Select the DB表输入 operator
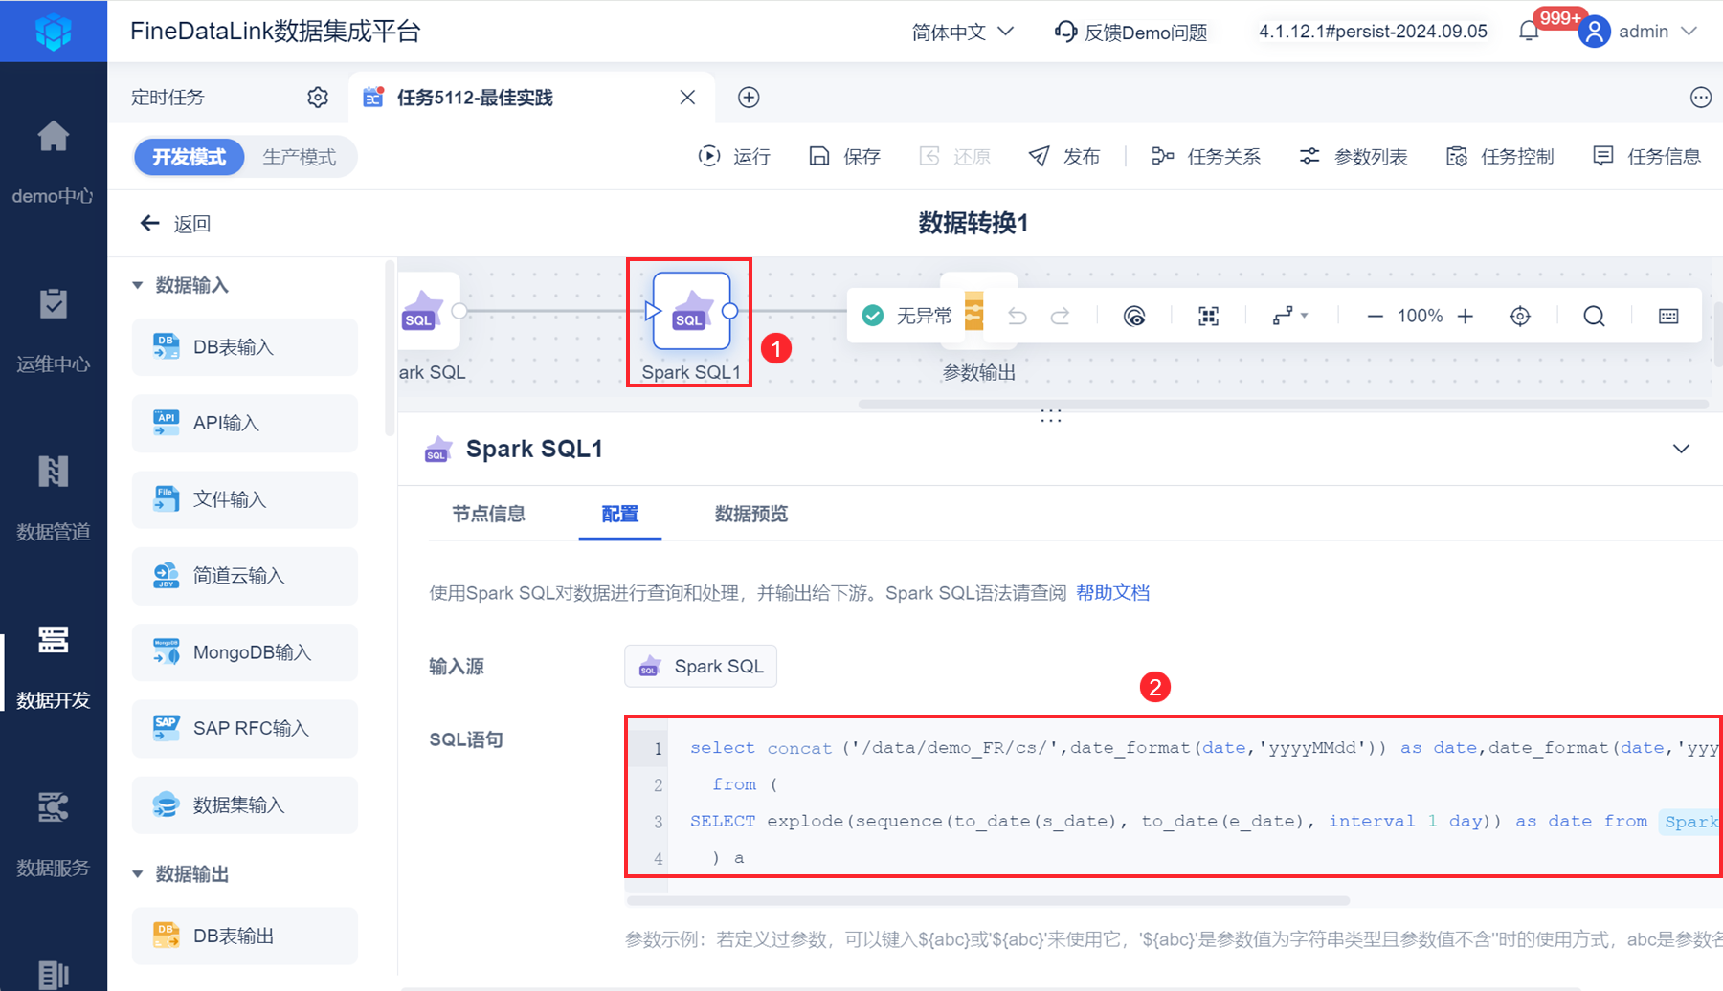 245,347
